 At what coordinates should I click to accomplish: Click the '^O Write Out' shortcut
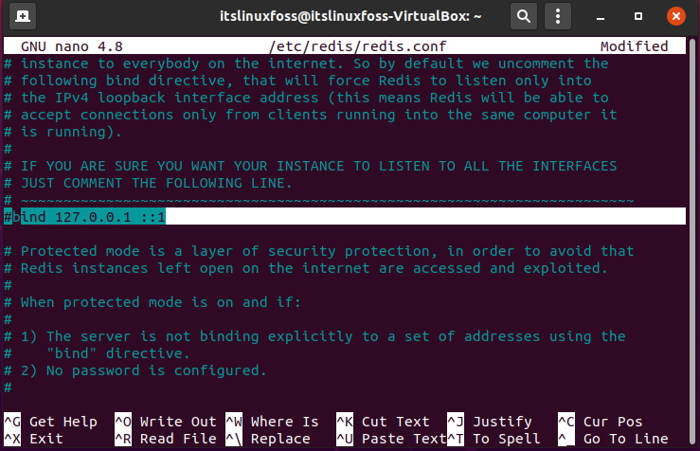coord(165,422)
